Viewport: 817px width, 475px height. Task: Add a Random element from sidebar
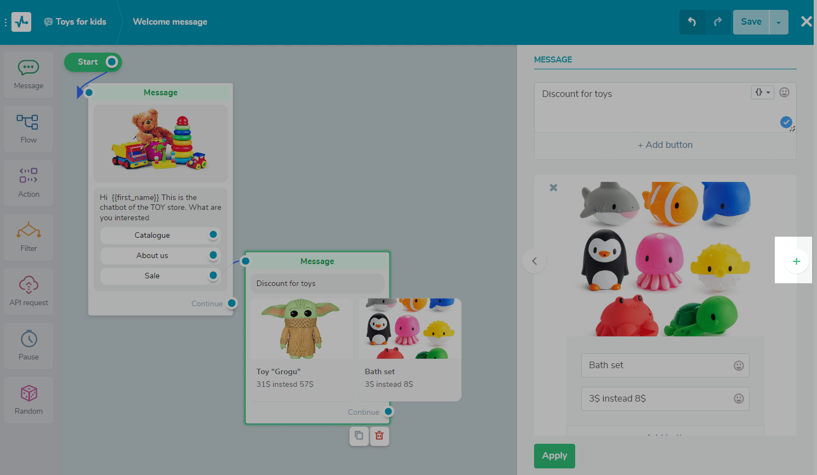pos(29,400)
